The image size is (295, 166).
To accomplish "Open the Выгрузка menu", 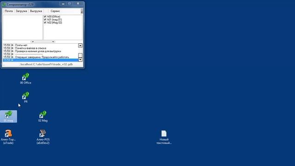I will [x=36, y=11].
